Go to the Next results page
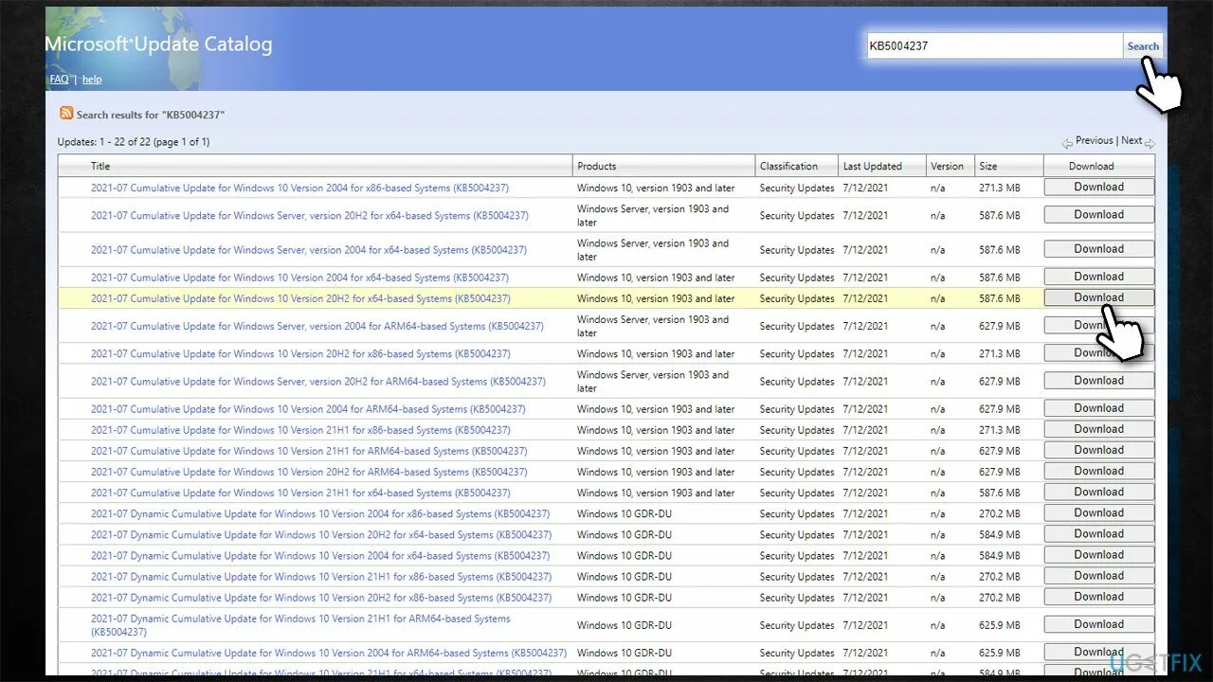The image size is (1213, 682). coord(1132,140)
